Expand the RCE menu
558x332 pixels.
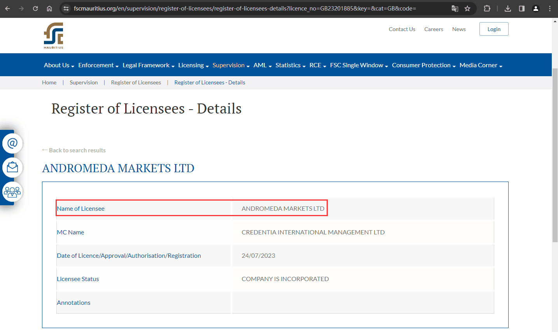point(318,65)
